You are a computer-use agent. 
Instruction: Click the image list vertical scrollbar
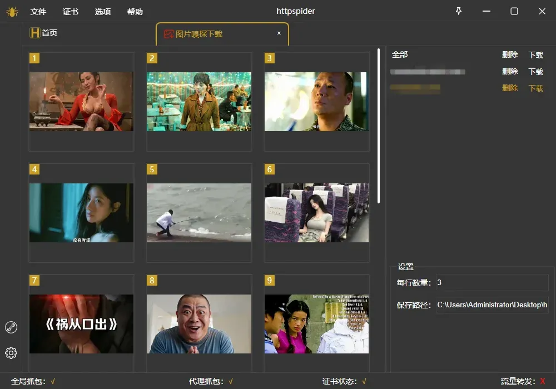coord(379,126)
